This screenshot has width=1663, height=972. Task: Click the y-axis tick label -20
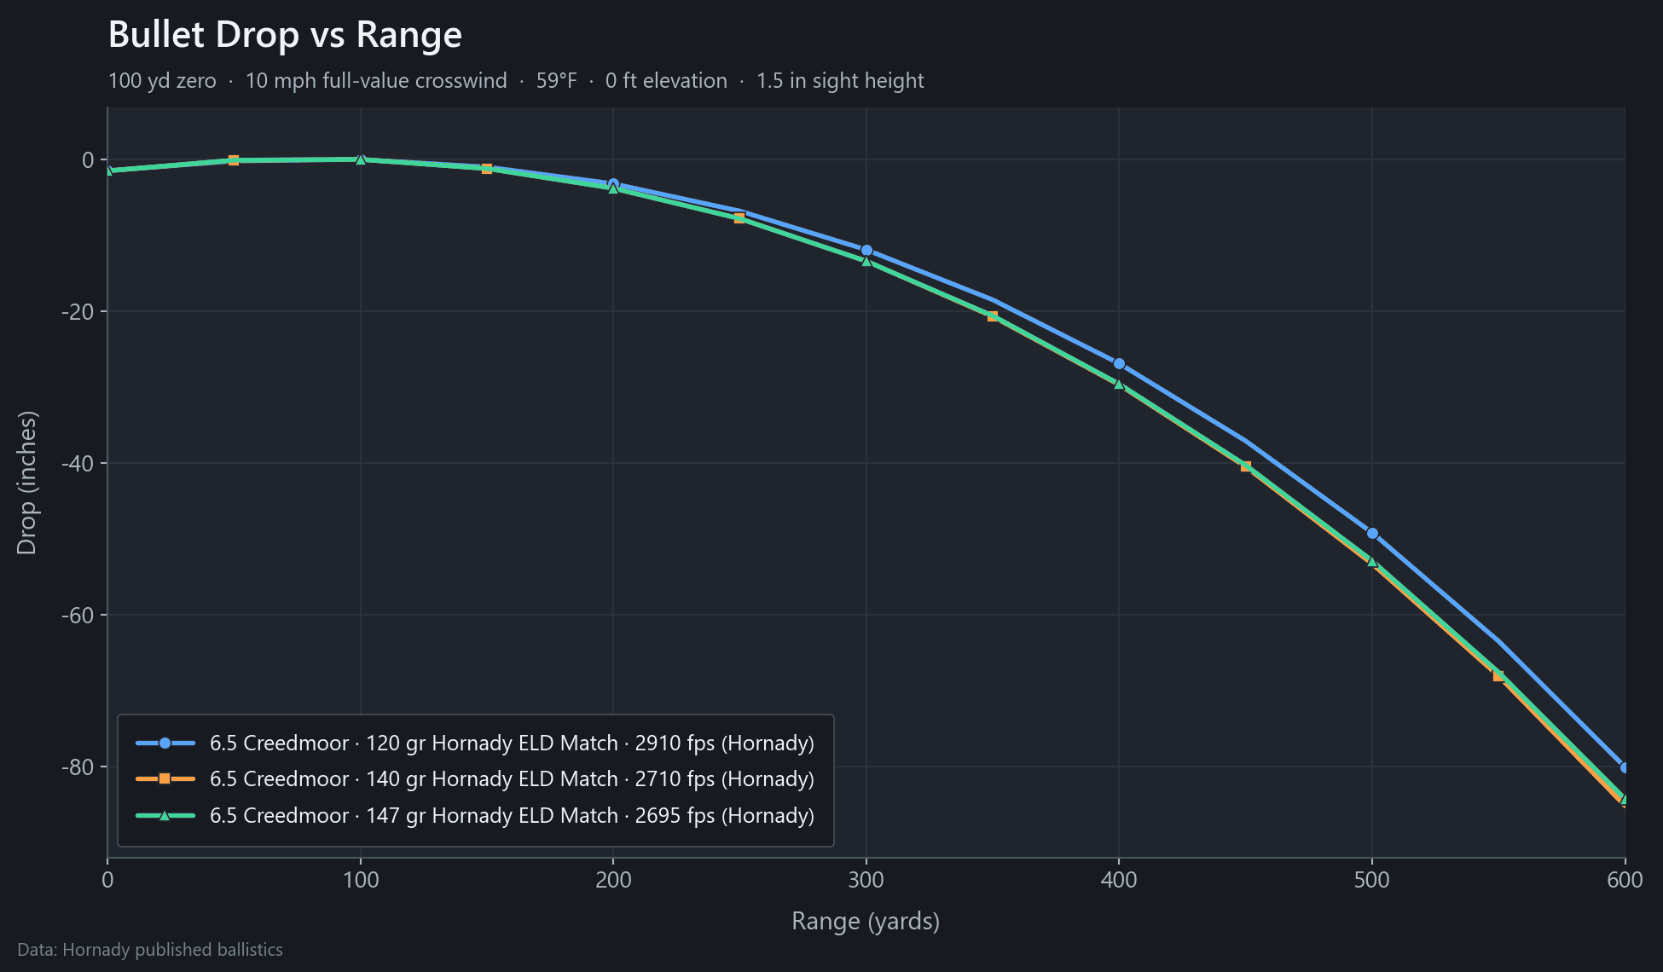coord(77,312)
